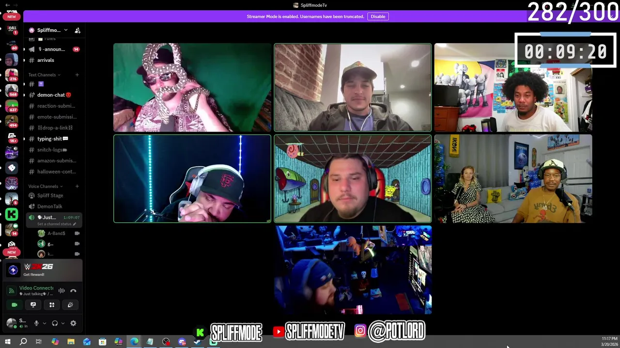
Task: Join the DemonTalk voice channel
Action: point(54,206)
